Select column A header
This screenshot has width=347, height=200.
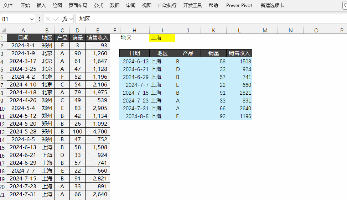pos(23,31)
